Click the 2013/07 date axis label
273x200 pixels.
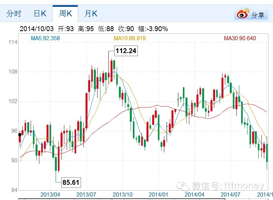tap(86, 195)
